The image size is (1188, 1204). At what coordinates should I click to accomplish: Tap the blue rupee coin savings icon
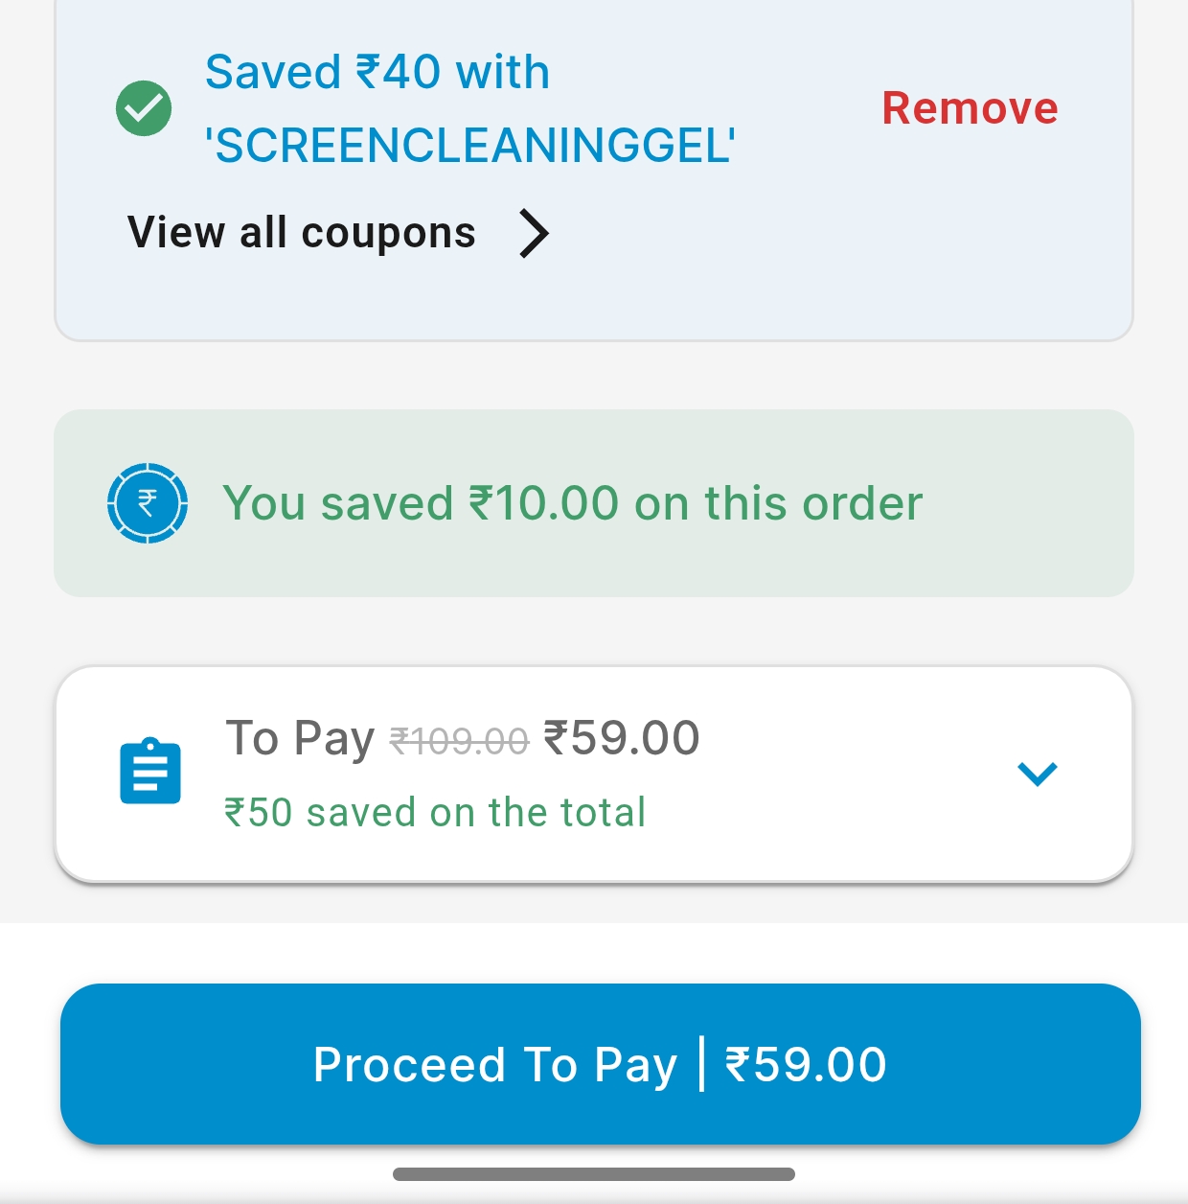[x=147, y=503]
